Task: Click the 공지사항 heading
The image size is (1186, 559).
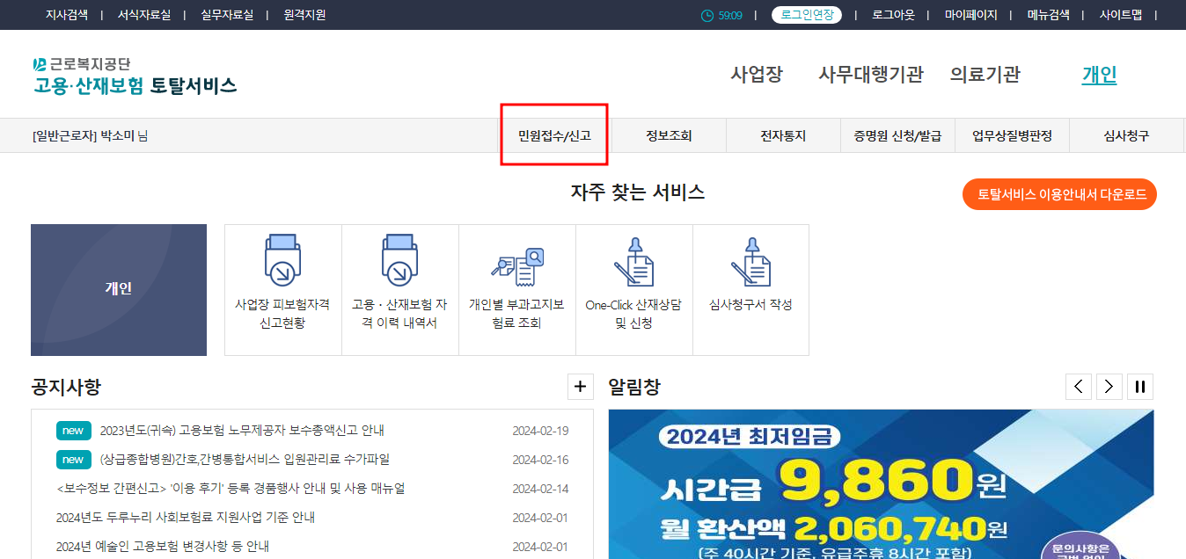Action: (x=66, y=386)
